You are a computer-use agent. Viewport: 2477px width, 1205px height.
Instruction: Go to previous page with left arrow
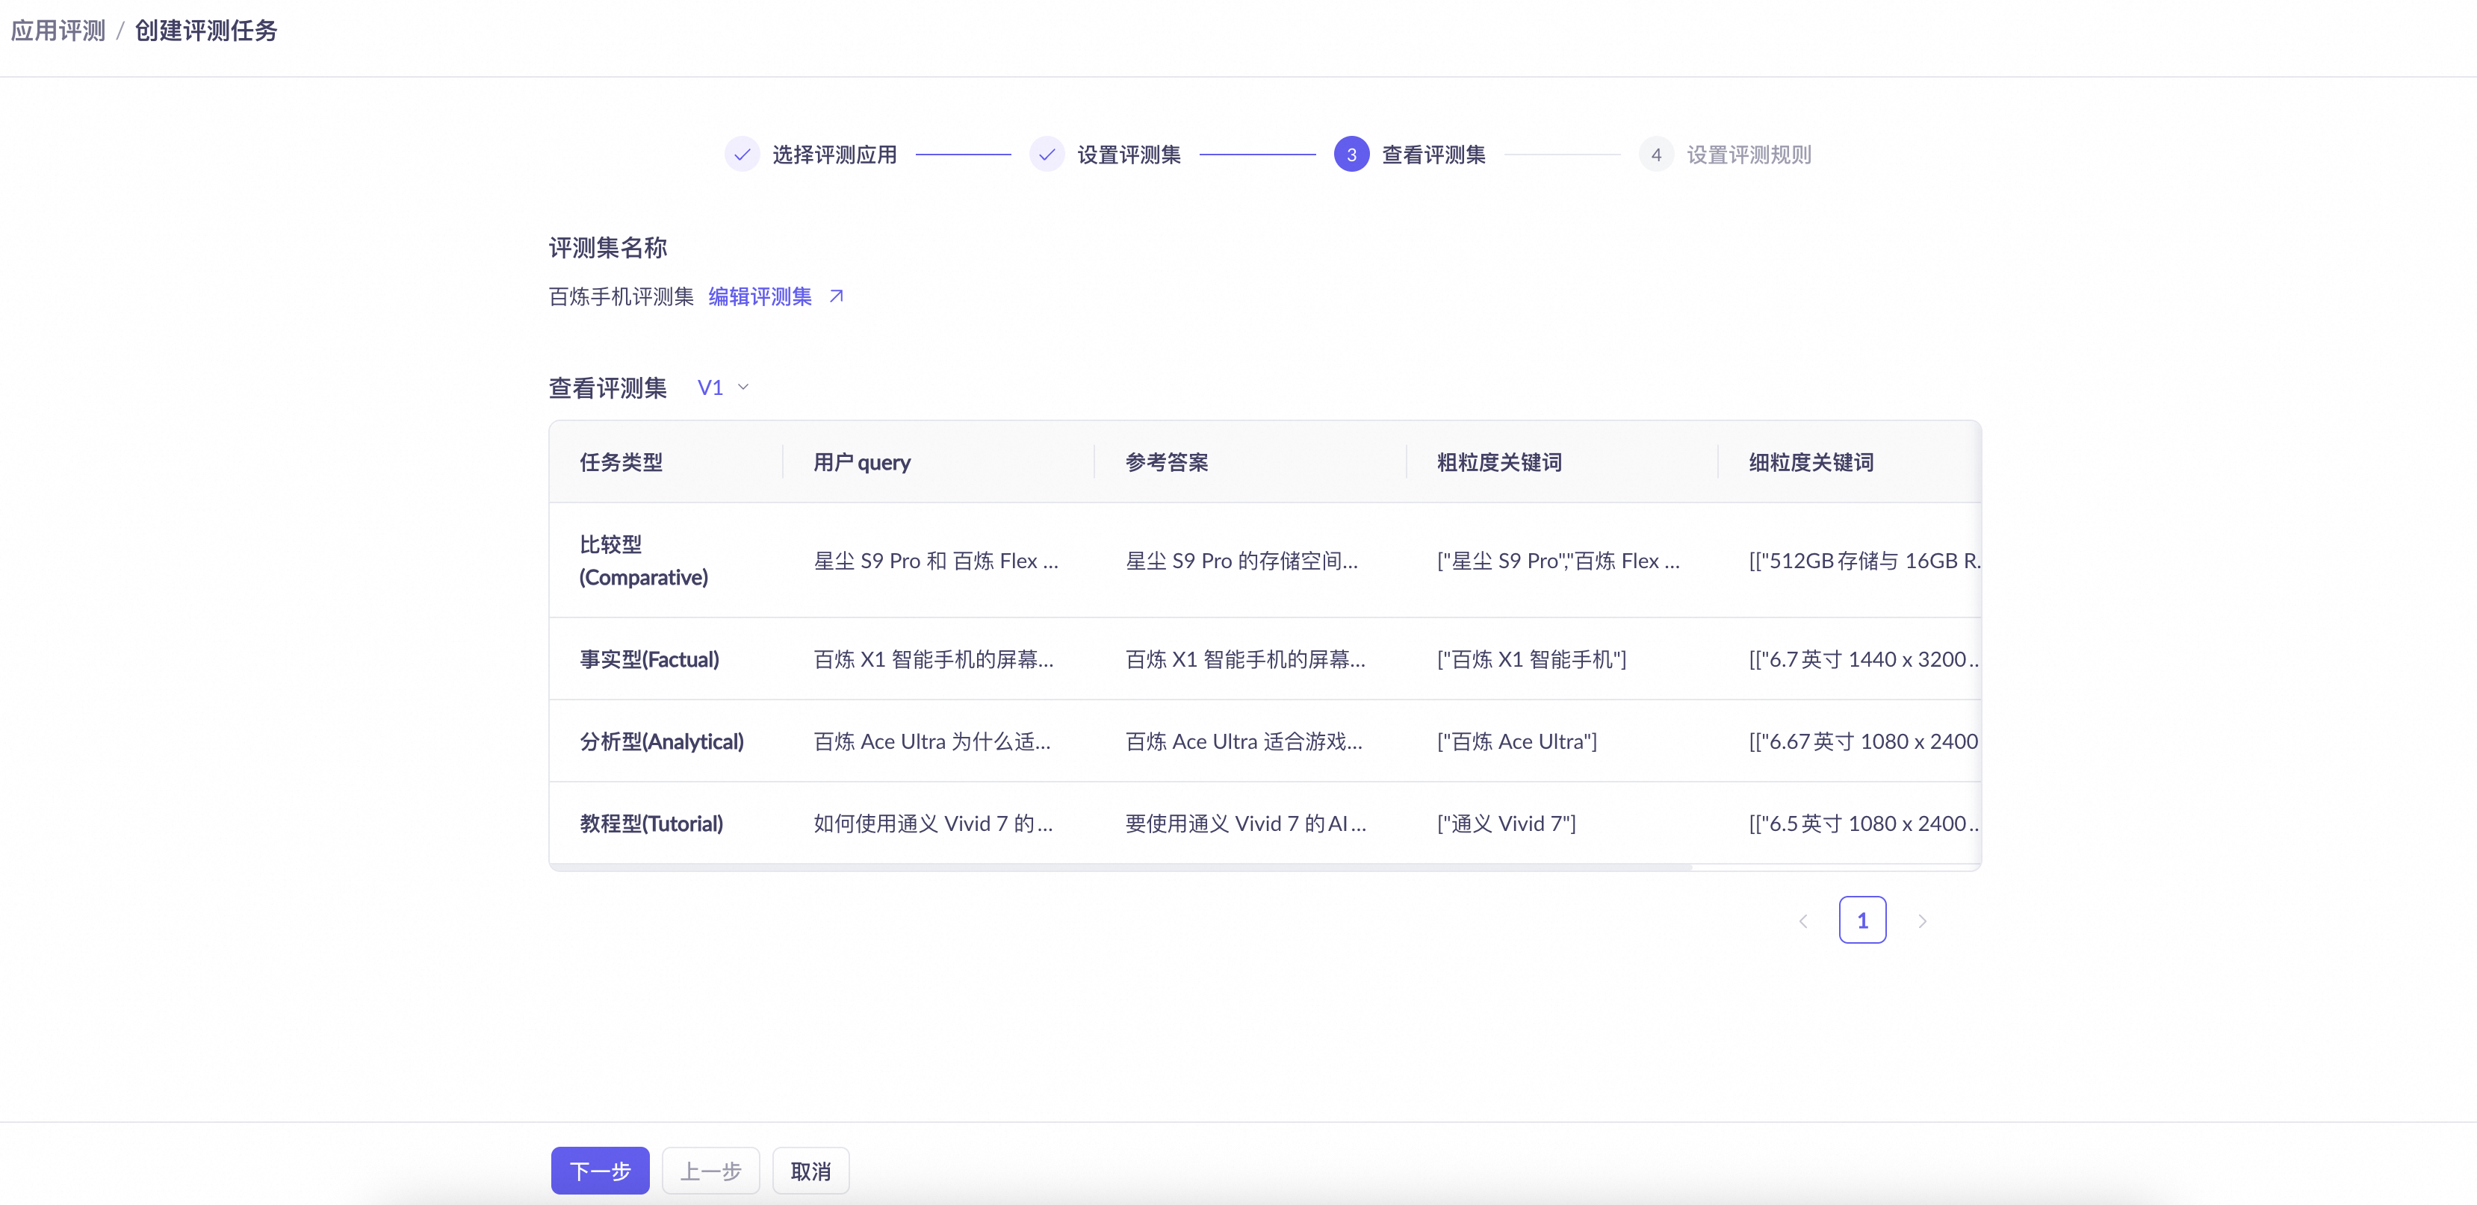(x=1803, y=921)
